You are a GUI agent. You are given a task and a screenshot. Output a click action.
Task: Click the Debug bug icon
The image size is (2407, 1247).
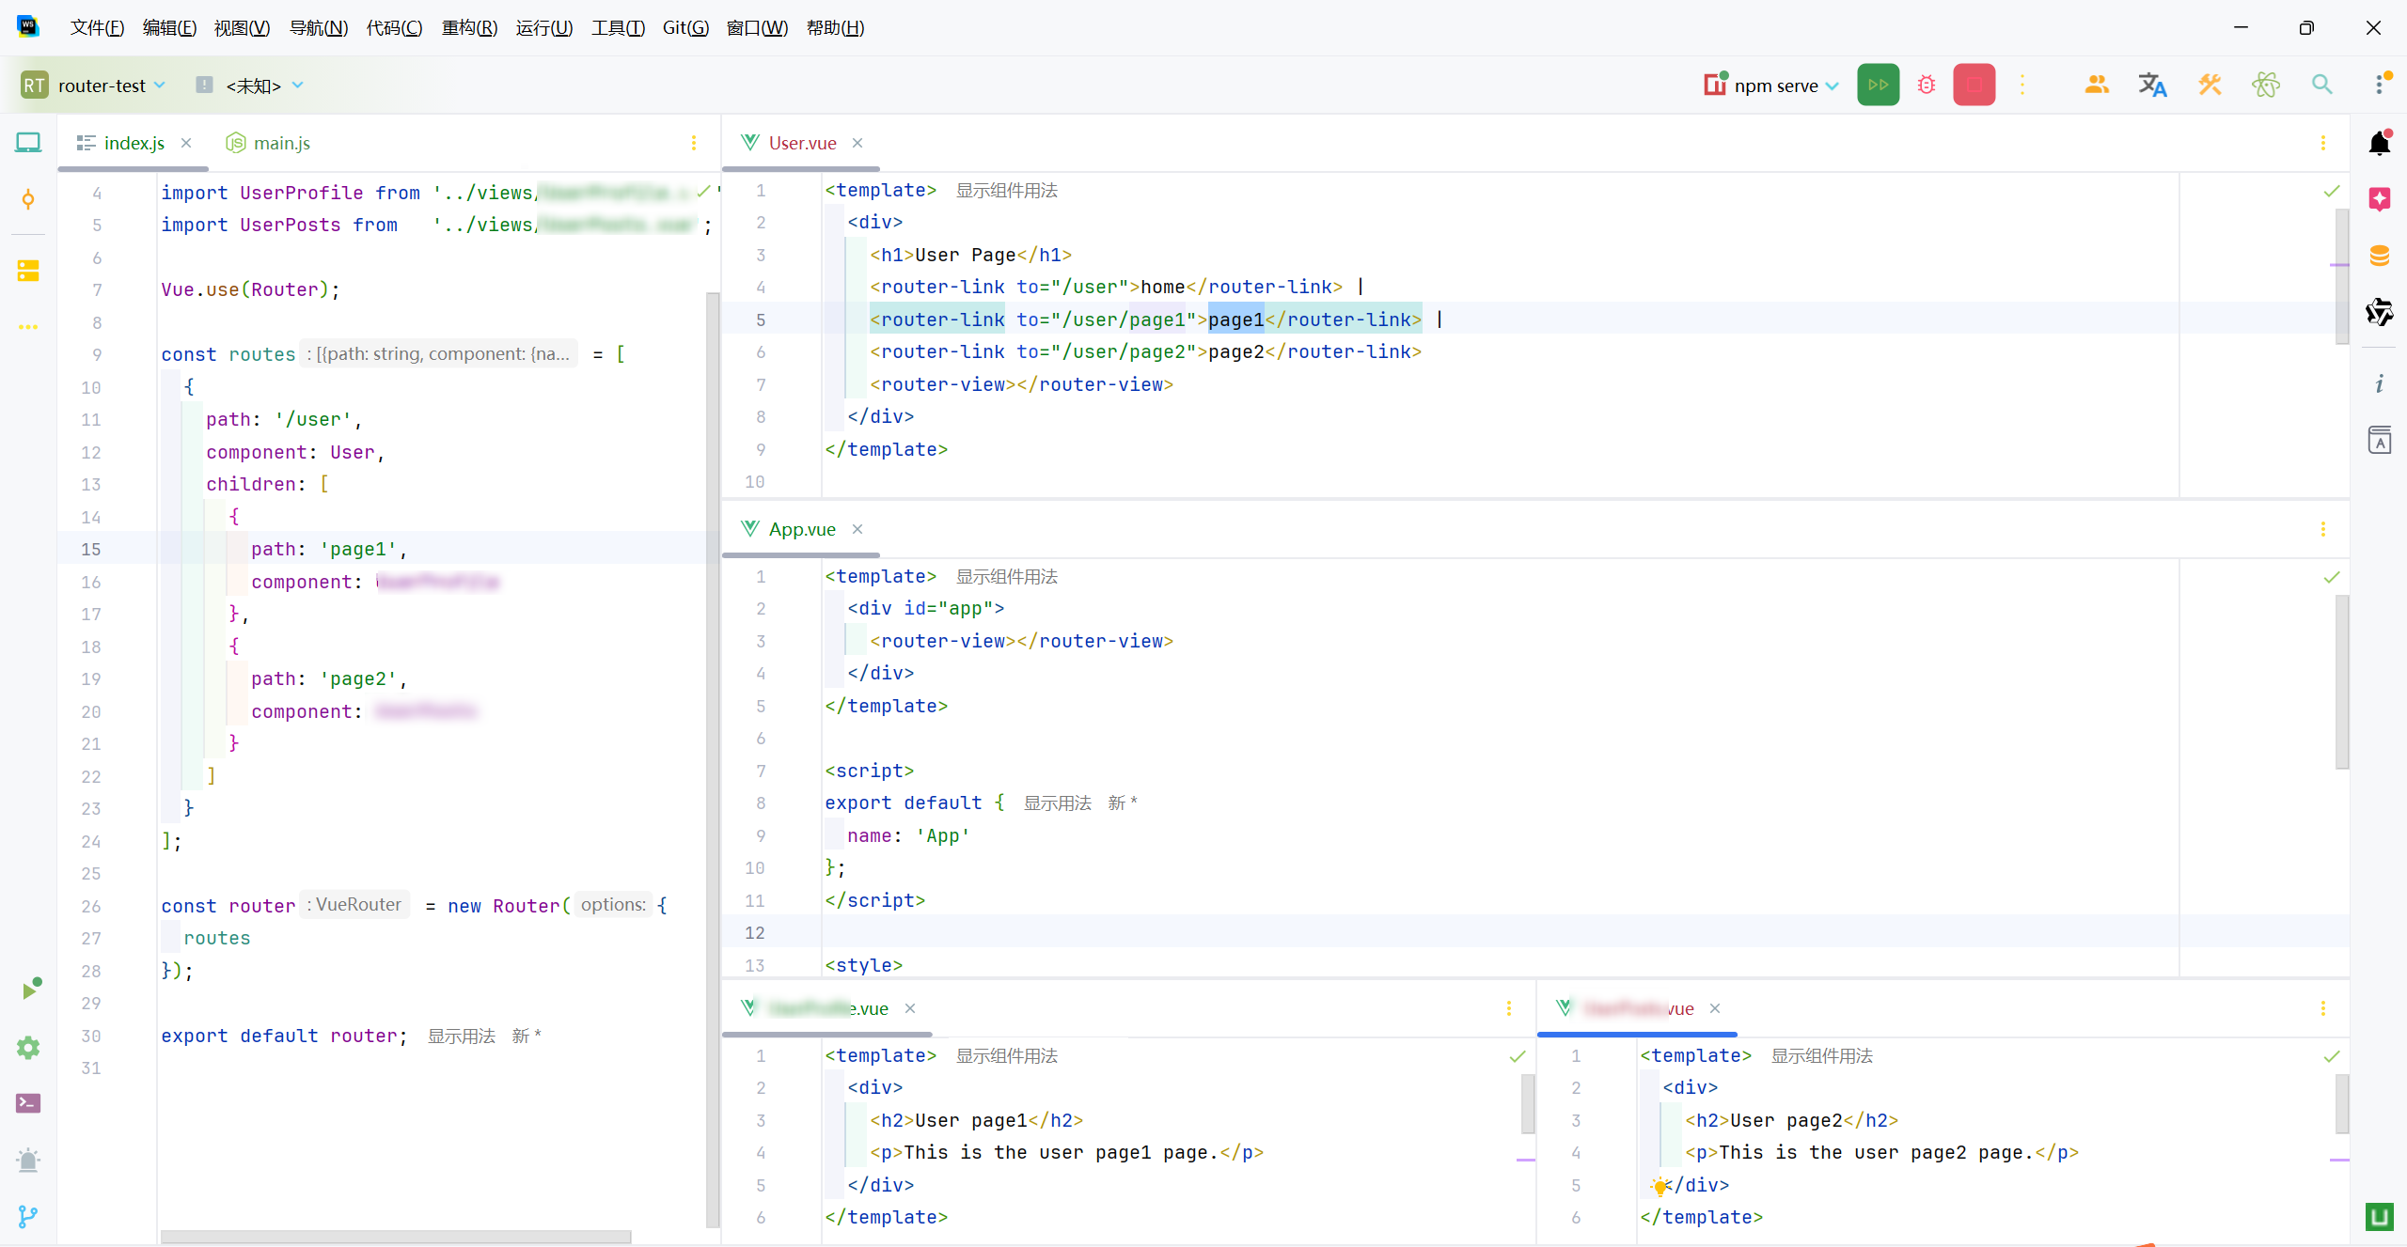[x=1927, y=85]
